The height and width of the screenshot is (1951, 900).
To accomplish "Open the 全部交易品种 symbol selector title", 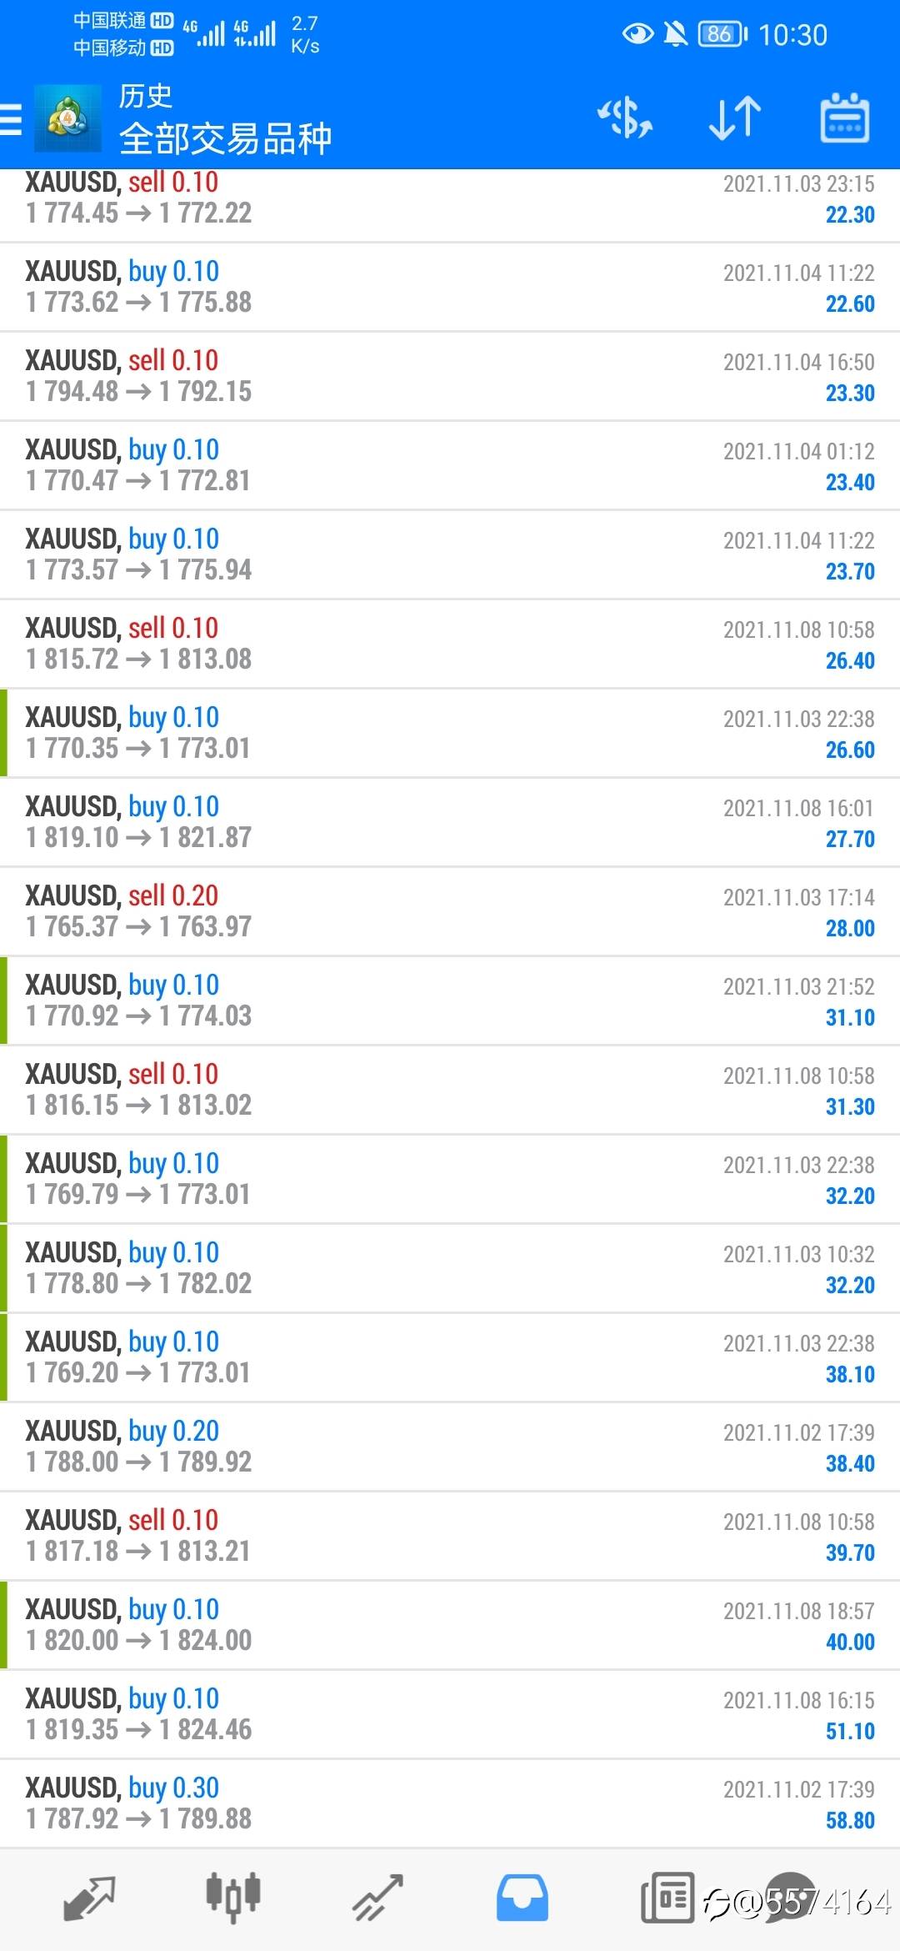I will [x=225, y=138].
